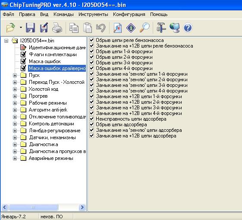This screenshot has height=220, width=242.
Task: Click the Save As floppy-with-pen icon
Action: (x=44, y=28)
